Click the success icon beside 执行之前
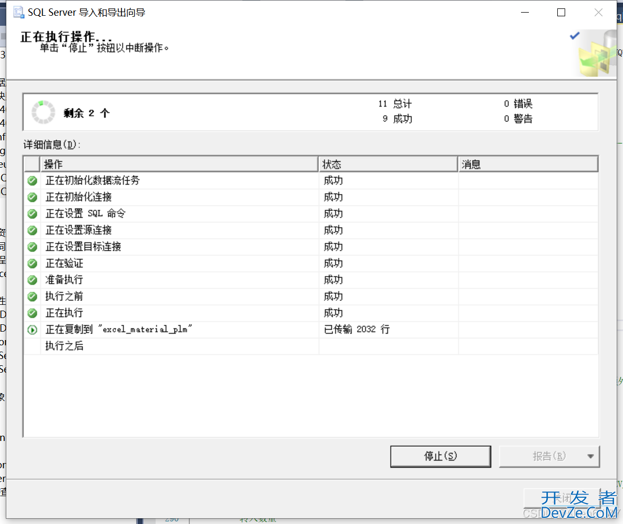The image size is (623, 524). click(x=32, y=297)
